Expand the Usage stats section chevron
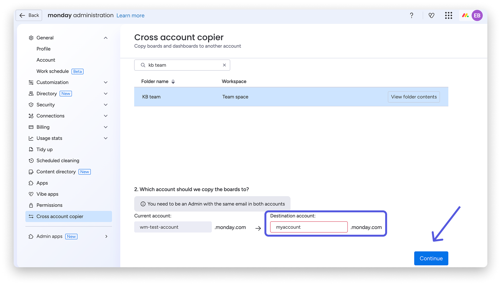 (x=106, y=138)
